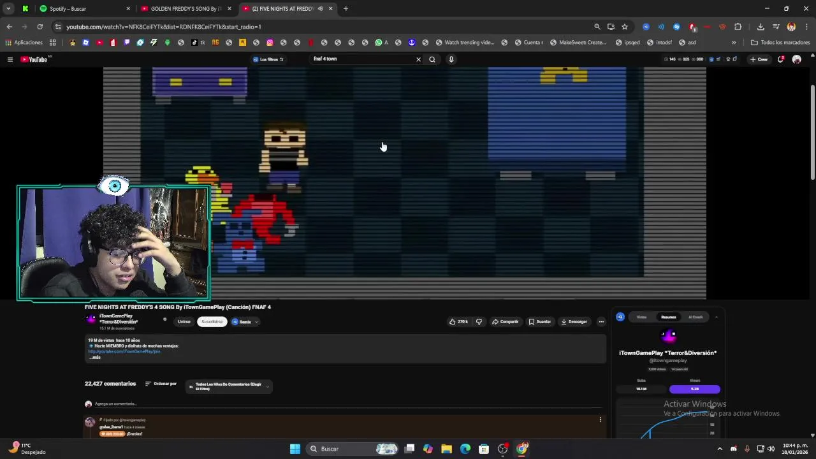Switch to the 'Vistas' tab in stats panel
Image resolution: width=816 pixels, height=459 pixels.
tap(641, 317)
